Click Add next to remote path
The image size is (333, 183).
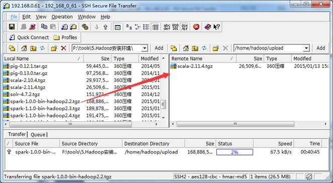[x=320, y=48]
